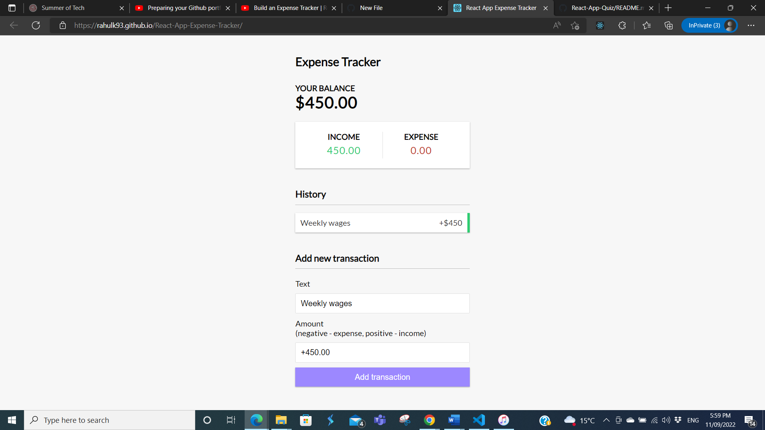Open Visual Studio Code from the taskbar
The height and width of the screenshot is (430, 765).
[479, 420]
